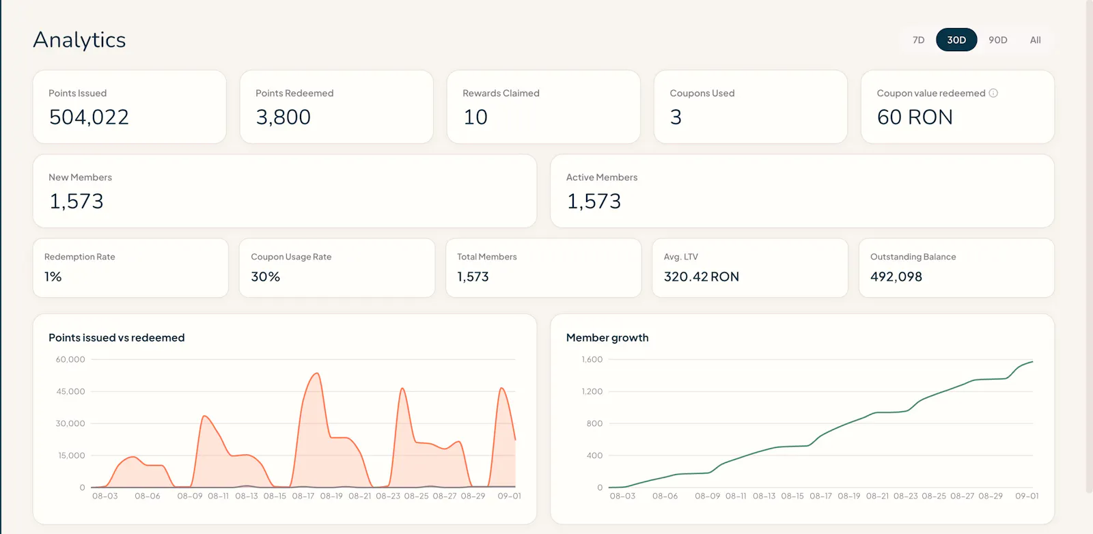The image size is (1093, 534).
Task: Click the Coupon Usage Rate label
Action: click(x=291, y=257)
